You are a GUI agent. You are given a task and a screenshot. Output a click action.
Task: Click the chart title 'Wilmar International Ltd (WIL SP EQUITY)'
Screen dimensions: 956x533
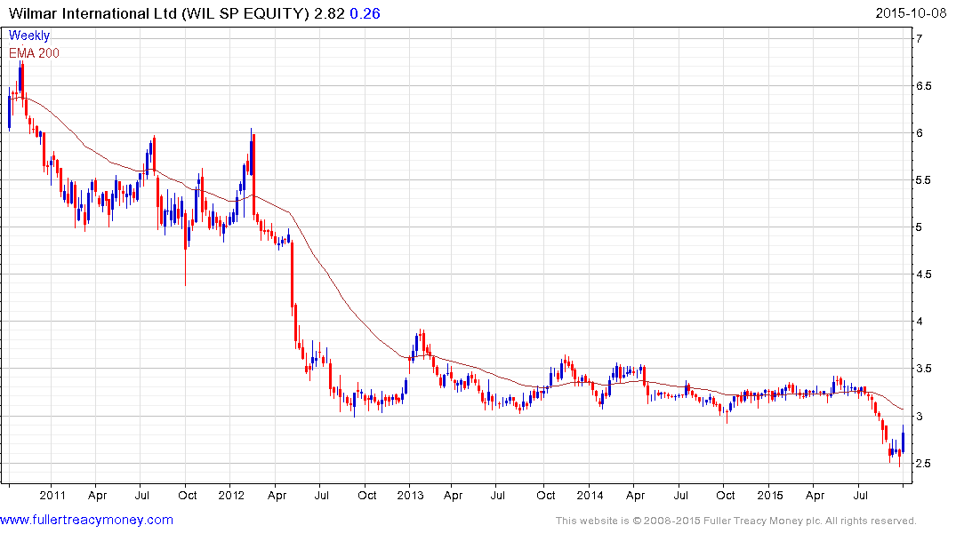[159, 13]
